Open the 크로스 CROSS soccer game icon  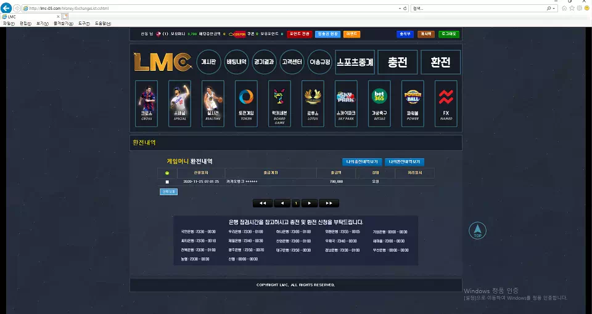click(x=147, y=103)
